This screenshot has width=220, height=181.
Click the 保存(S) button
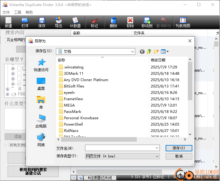179,148
